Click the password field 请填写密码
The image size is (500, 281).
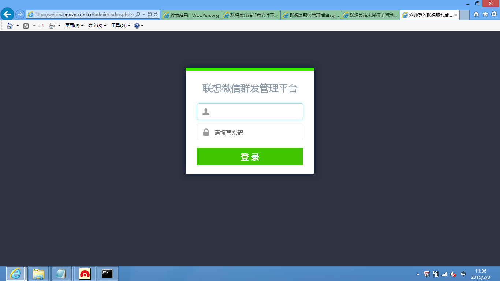pos(250,132)
